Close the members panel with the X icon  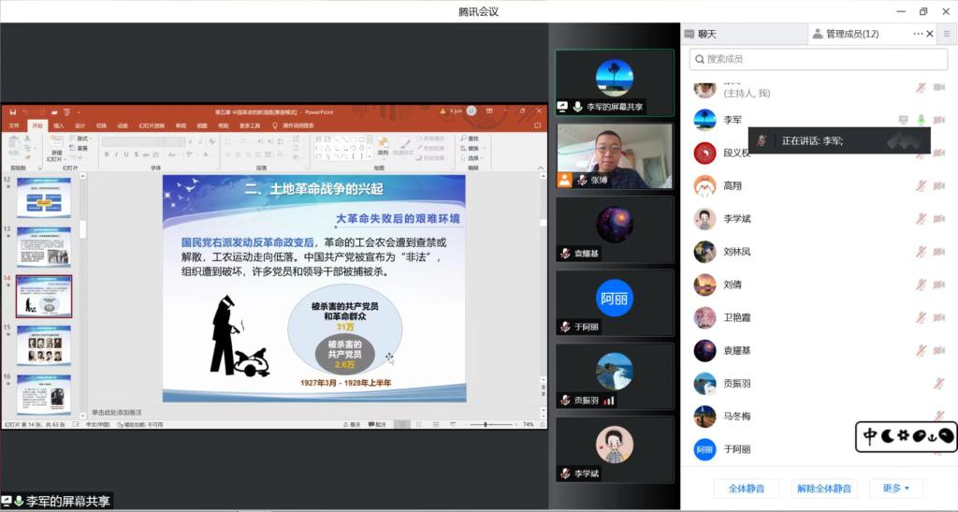(930, 34)
